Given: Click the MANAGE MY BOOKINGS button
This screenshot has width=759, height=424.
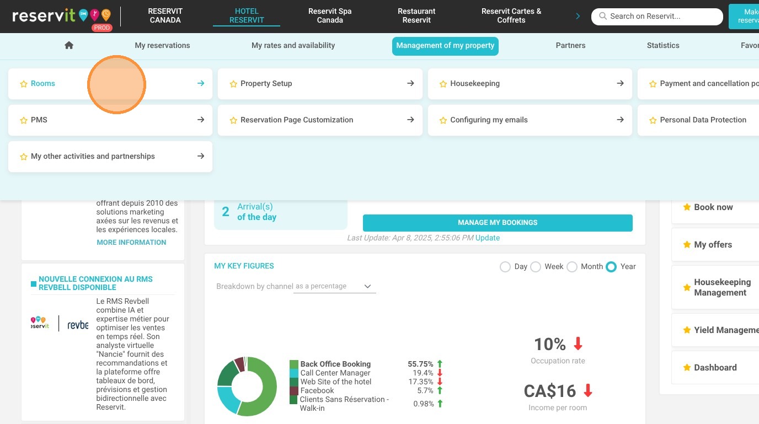Looking at the screenshot, I should coord(498,223).
